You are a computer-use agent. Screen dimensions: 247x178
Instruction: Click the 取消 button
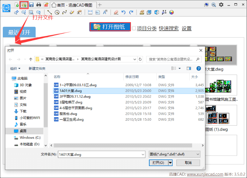point(188,163)
